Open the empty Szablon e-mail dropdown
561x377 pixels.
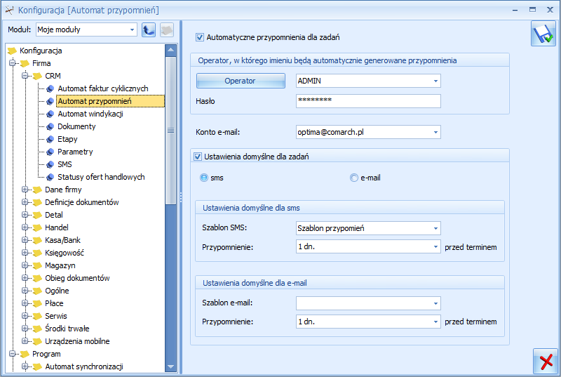tap(435, 303)
